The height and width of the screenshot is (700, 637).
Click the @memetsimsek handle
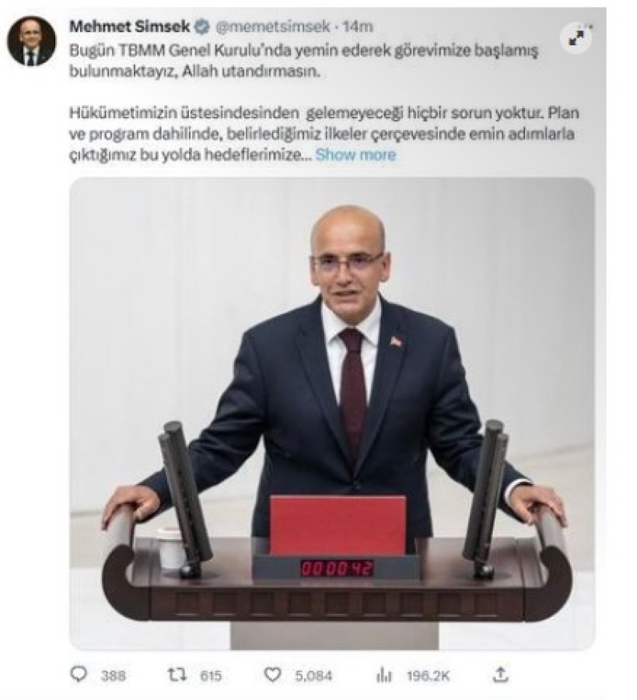pos(273,26)
